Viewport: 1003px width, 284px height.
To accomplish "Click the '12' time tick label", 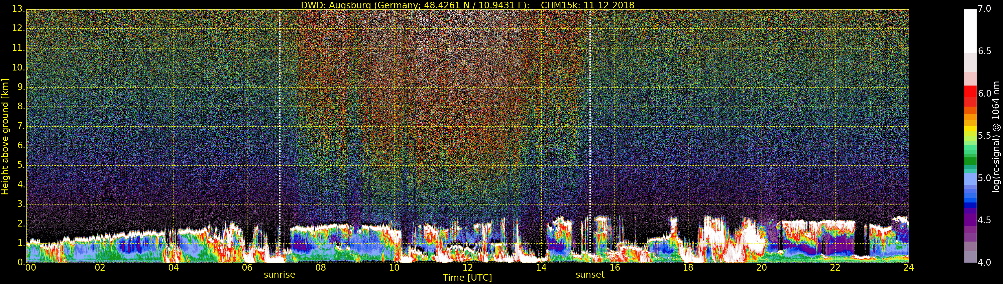I will (468, 268).
